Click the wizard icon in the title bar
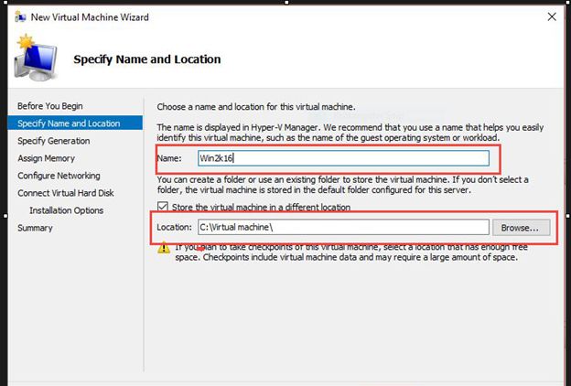Viewport: 571px width, 386px height. [20, 17]
